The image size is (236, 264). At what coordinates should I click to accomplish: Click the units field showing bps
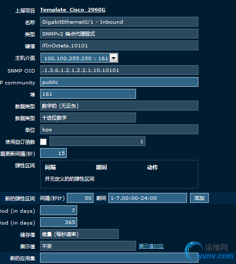(x=119, y=129)
